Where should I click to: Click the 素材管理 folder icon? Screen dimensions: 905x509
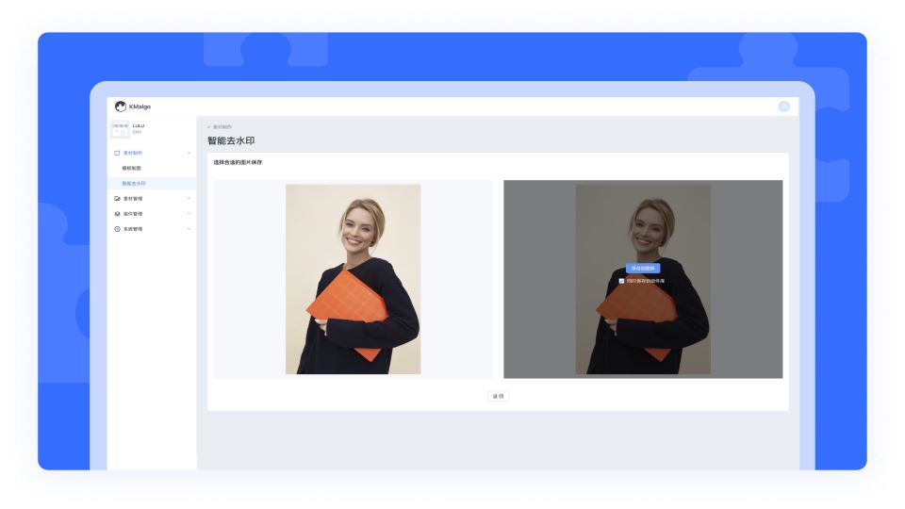click(x=117, y=199)
